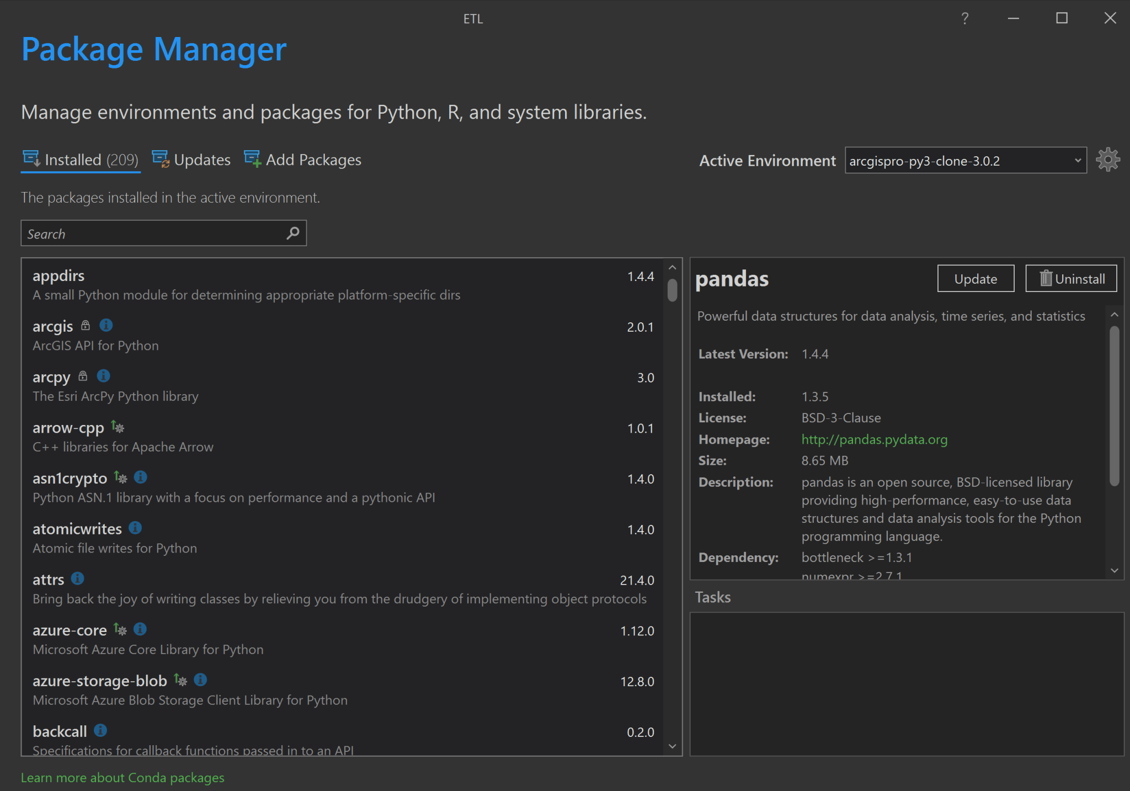The image size is (1130, 791).
Task: Select the appdirs package row
Action: [343, 284]
